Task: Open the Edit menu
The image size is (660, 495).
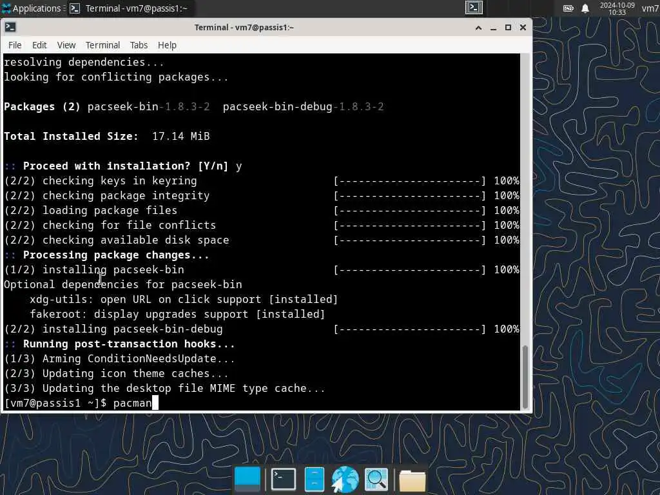Action: tap(39, 45)
